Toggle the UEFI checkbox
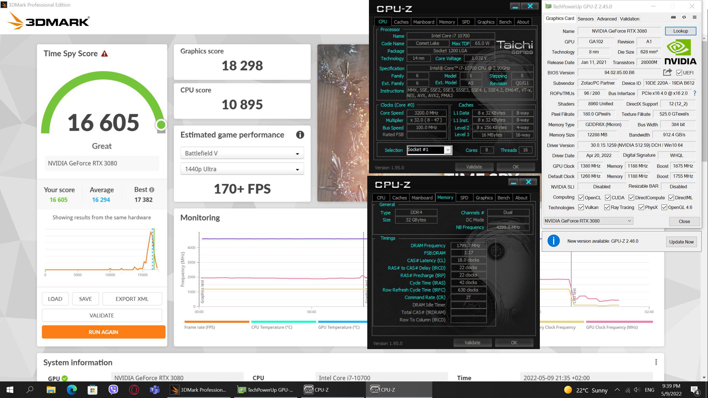 [x=679, y=73]
